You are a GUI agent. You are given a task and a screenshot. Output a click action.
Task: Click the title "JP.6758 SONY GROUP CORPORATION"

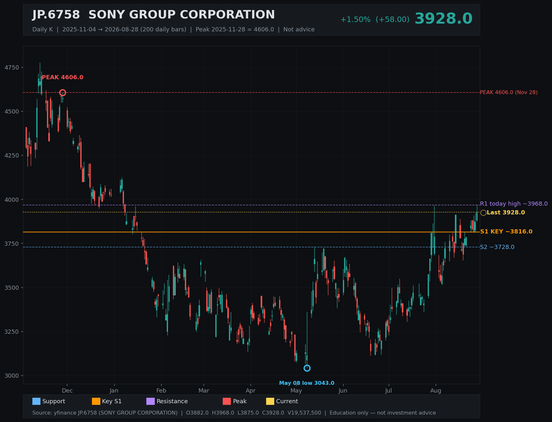pos(153,15)
